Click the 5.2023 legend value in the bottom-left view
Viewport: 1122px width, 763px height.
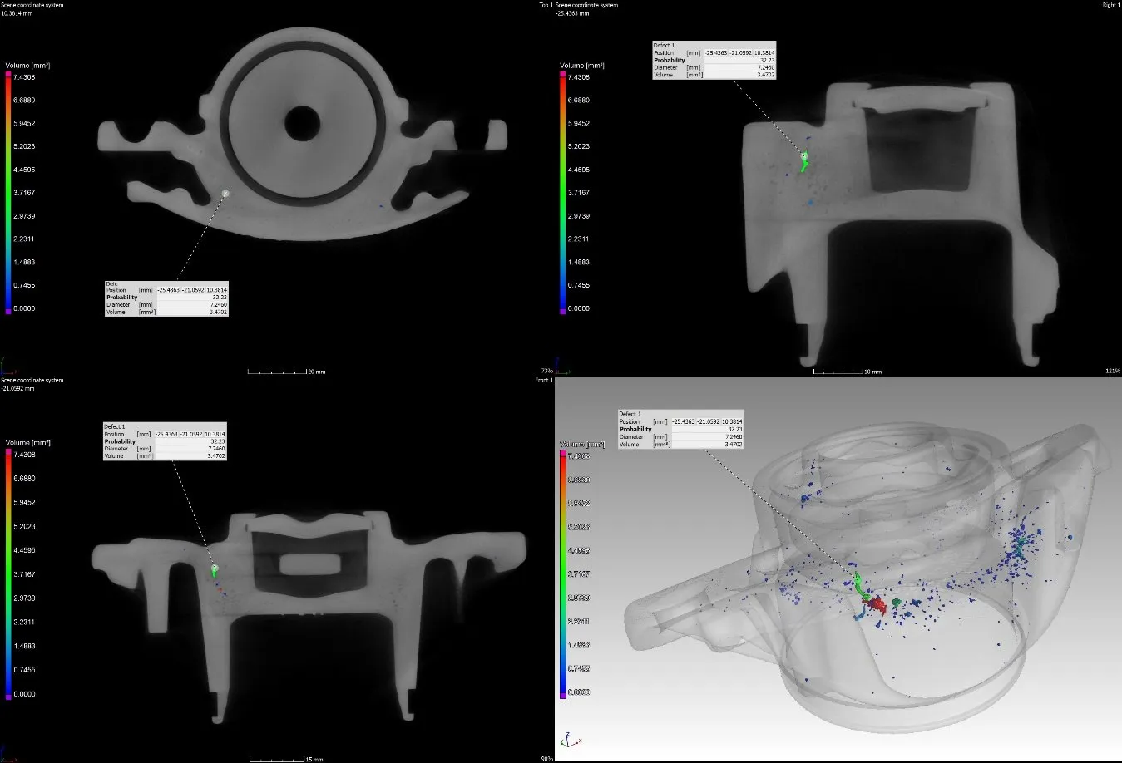[24, 526]
